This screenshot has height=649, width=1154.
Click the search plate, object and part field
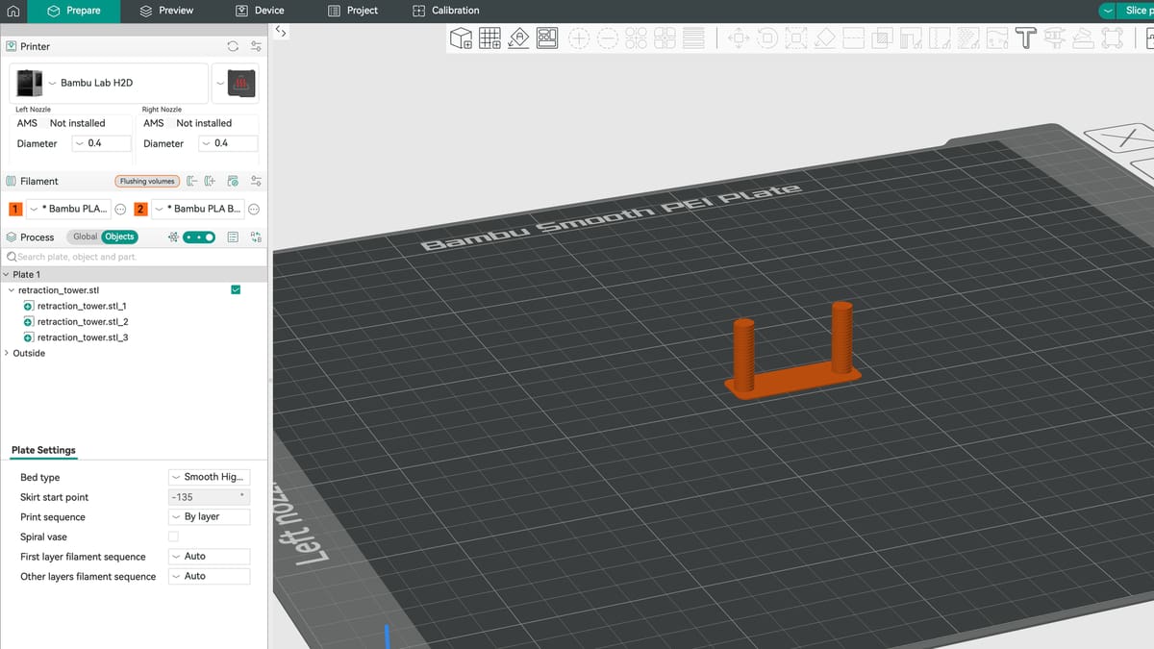(134, 257)
